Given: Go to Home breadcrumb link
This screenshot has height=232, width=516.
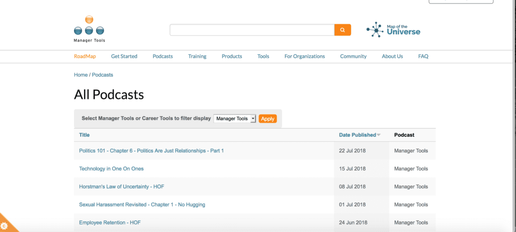Looking at the screenshot, I should click(x=81, y=75).
